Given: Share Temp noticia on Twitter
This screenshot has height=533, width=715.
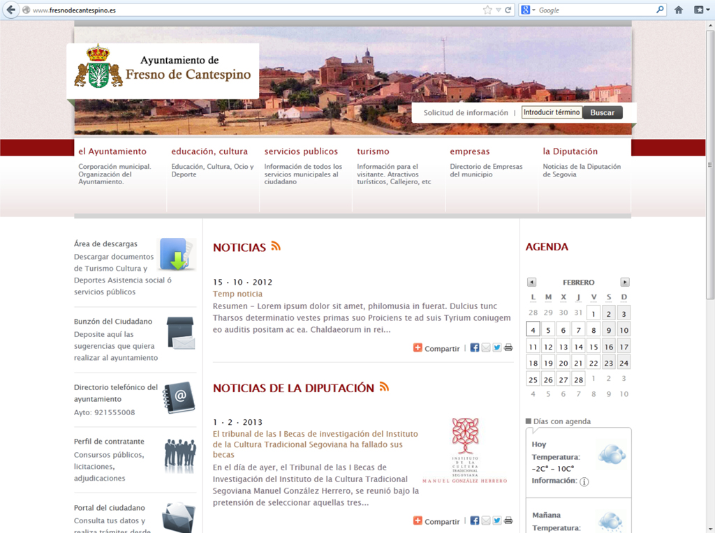Looking at the screenshot, I should point(497,347).
